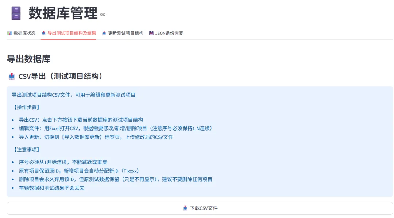394x218 pixels.
Task: Click the bullet starting with 原有项目保留原ID
Action: tap(79, 171)
